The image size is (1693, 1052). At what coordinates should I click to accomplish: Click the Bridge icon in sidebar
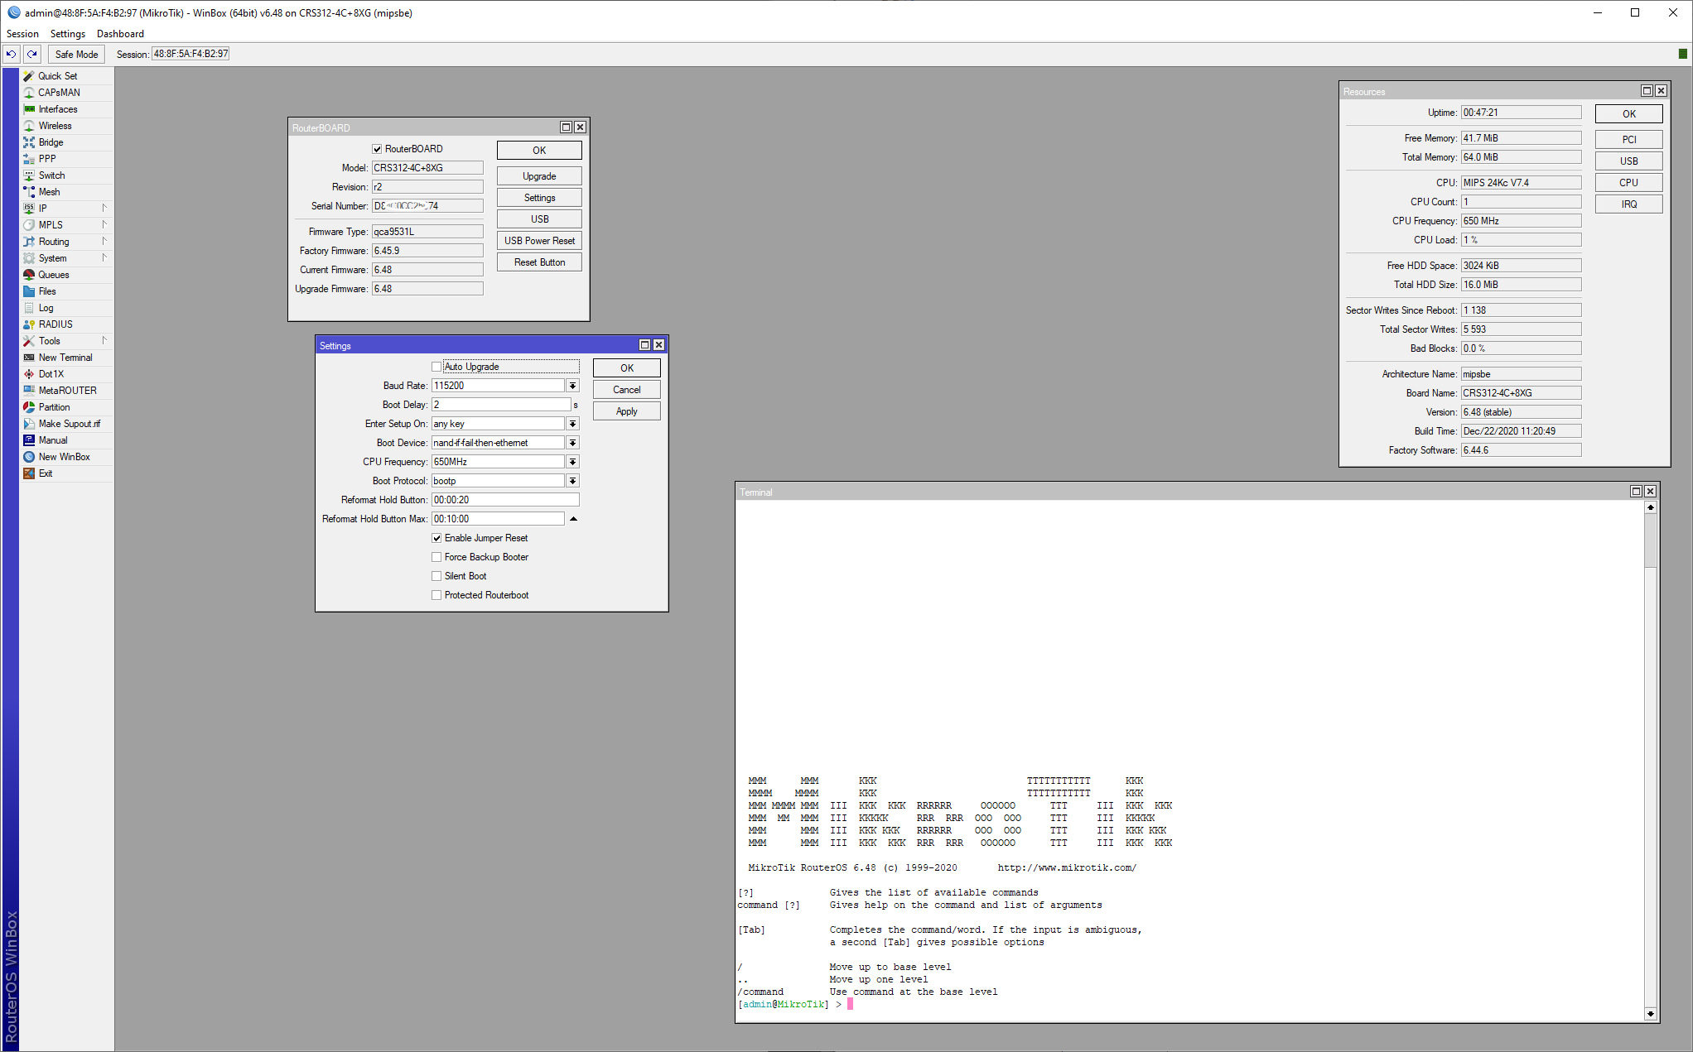[x=29, y=142]
